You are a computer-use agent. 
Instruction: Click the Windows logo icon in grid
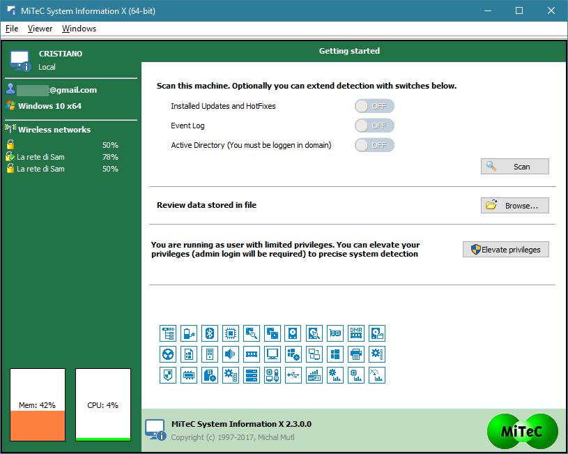click(335, 354)
